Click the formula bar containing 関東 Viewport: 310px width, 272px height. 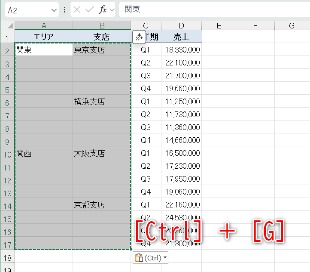coord(214,9)
